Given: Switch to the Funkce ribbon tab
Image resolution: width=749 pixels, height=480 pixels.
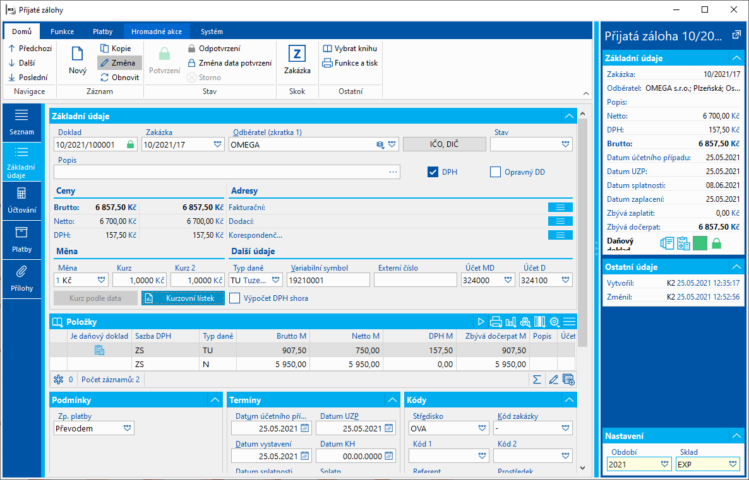Looking at the screenshot, I should [x=62, y=32].
